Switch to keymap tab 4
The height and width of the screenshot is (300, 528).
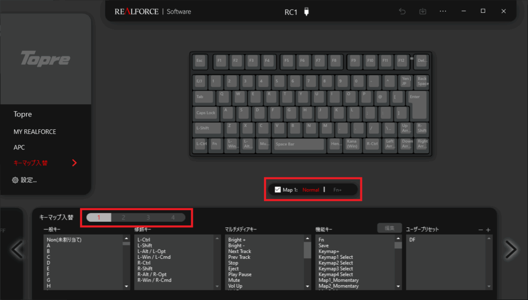point(173,218)
